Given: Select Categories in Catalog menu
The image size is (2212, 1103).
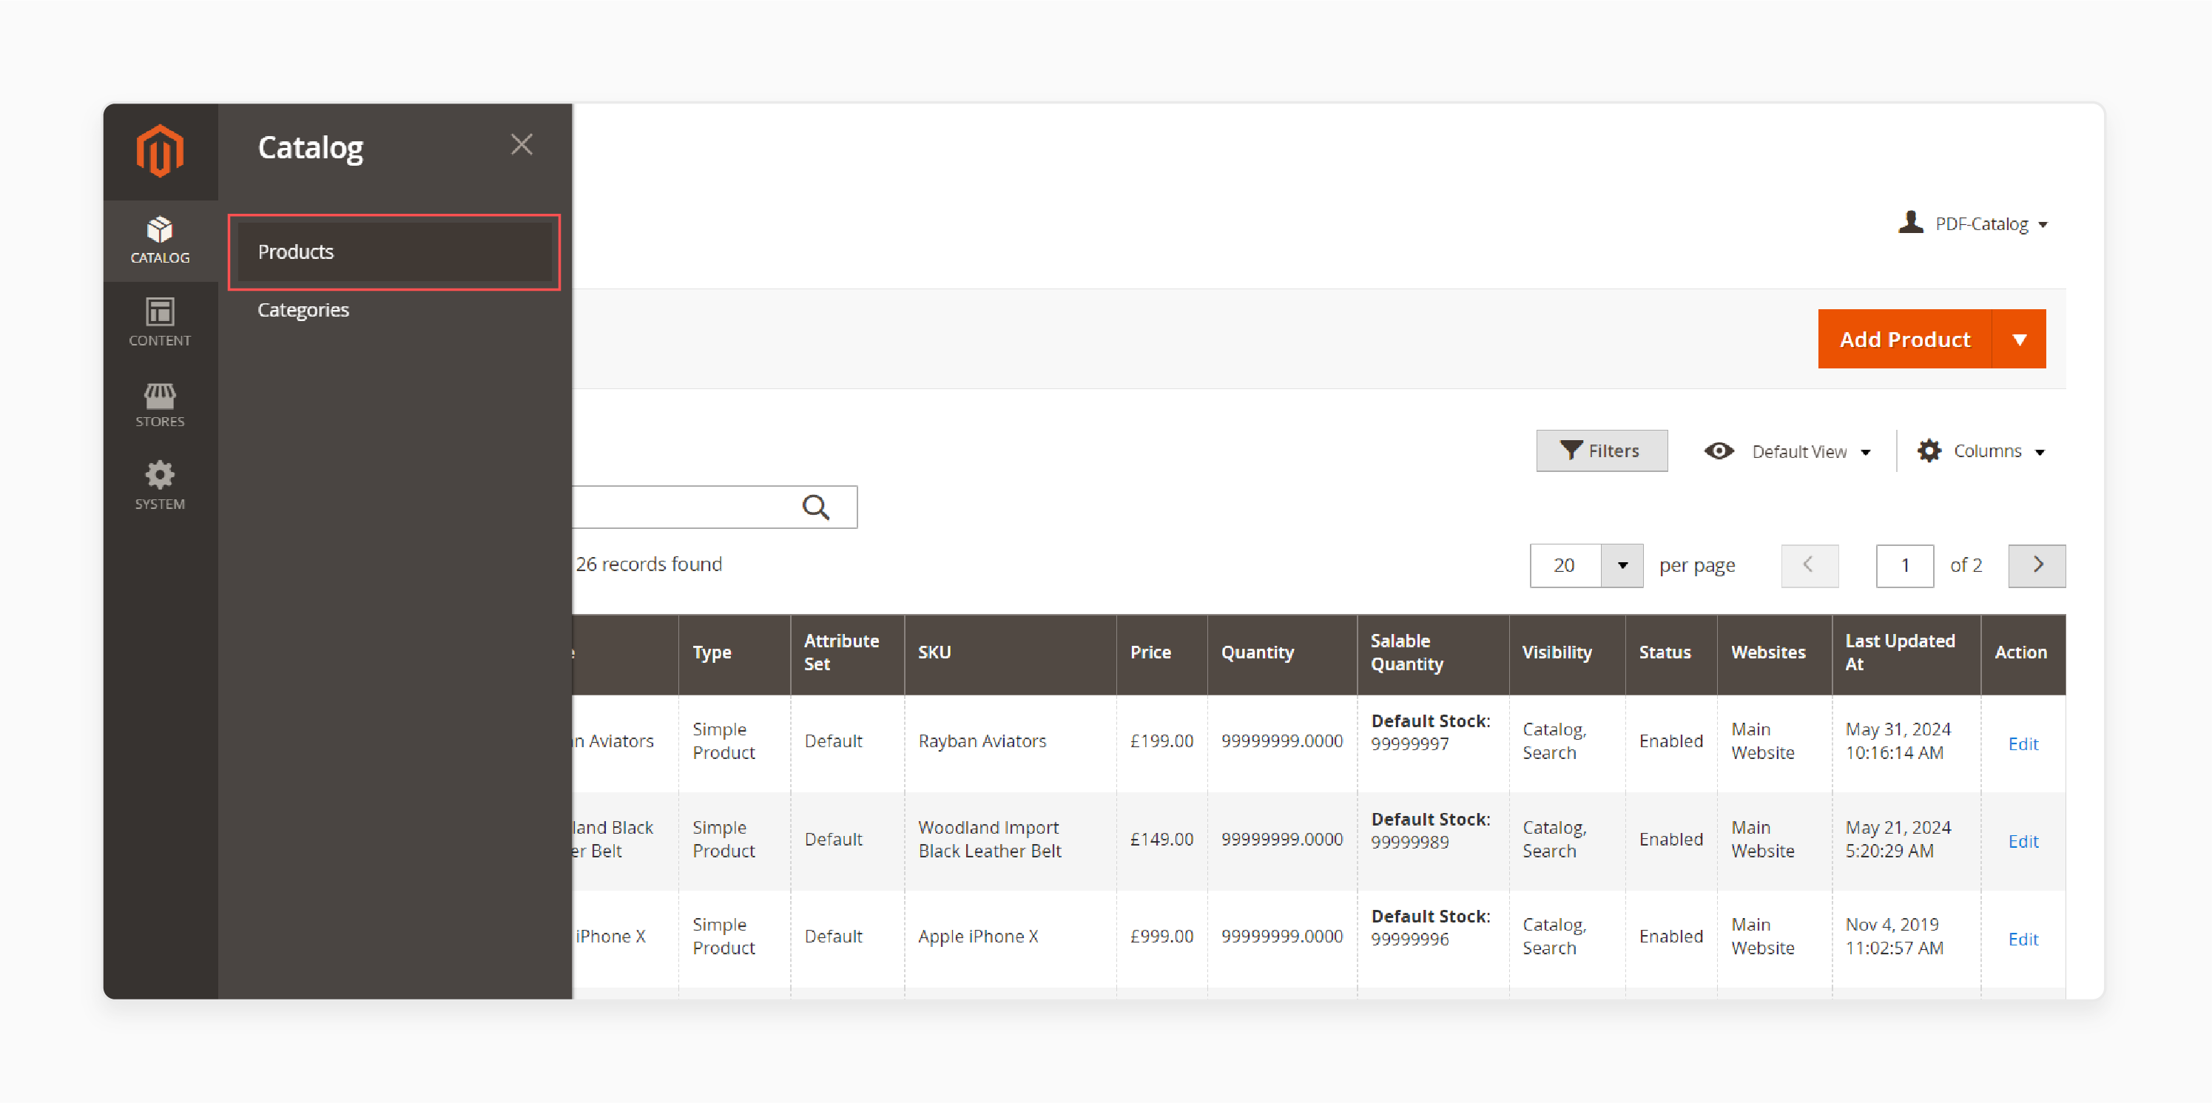Looking at the screenshot, I should tap(303, 310).
